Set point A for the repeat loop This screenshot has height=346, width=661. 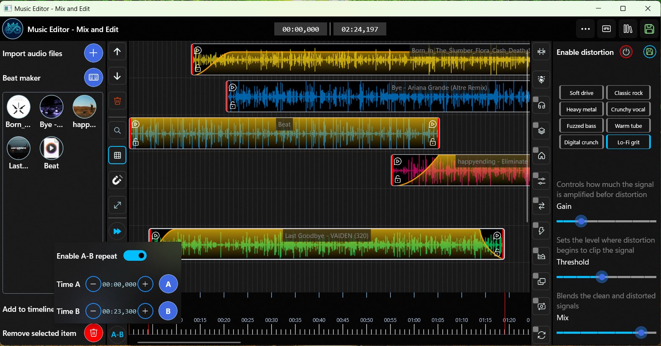pyautogui.click(x=168, y=284)
